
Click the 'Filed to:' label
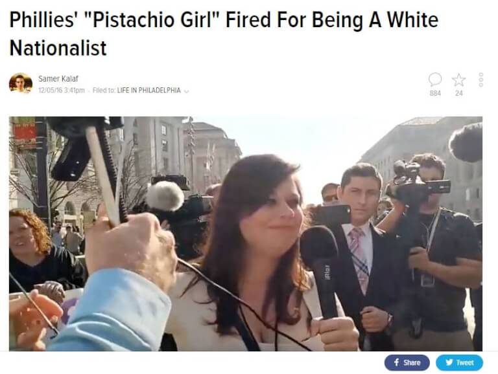pos(104,91)
